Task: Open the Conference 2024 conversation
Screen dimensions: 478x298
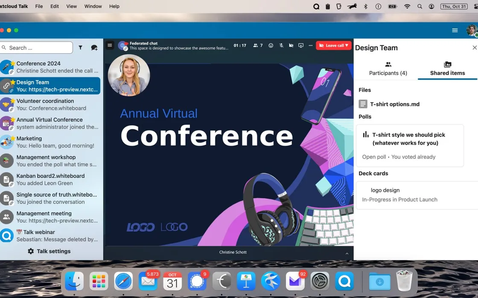Action: (50, 67)
